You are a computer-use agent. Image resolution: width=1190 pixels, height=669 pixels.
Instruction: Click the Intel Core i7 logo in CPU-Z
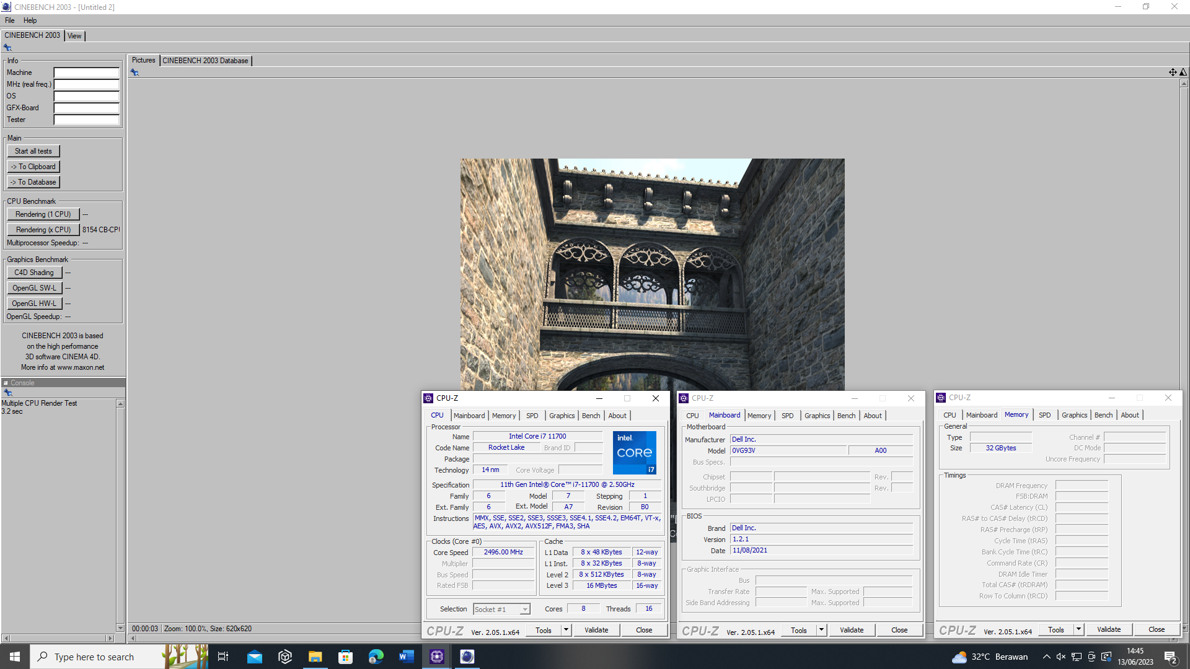click(635, 453)
